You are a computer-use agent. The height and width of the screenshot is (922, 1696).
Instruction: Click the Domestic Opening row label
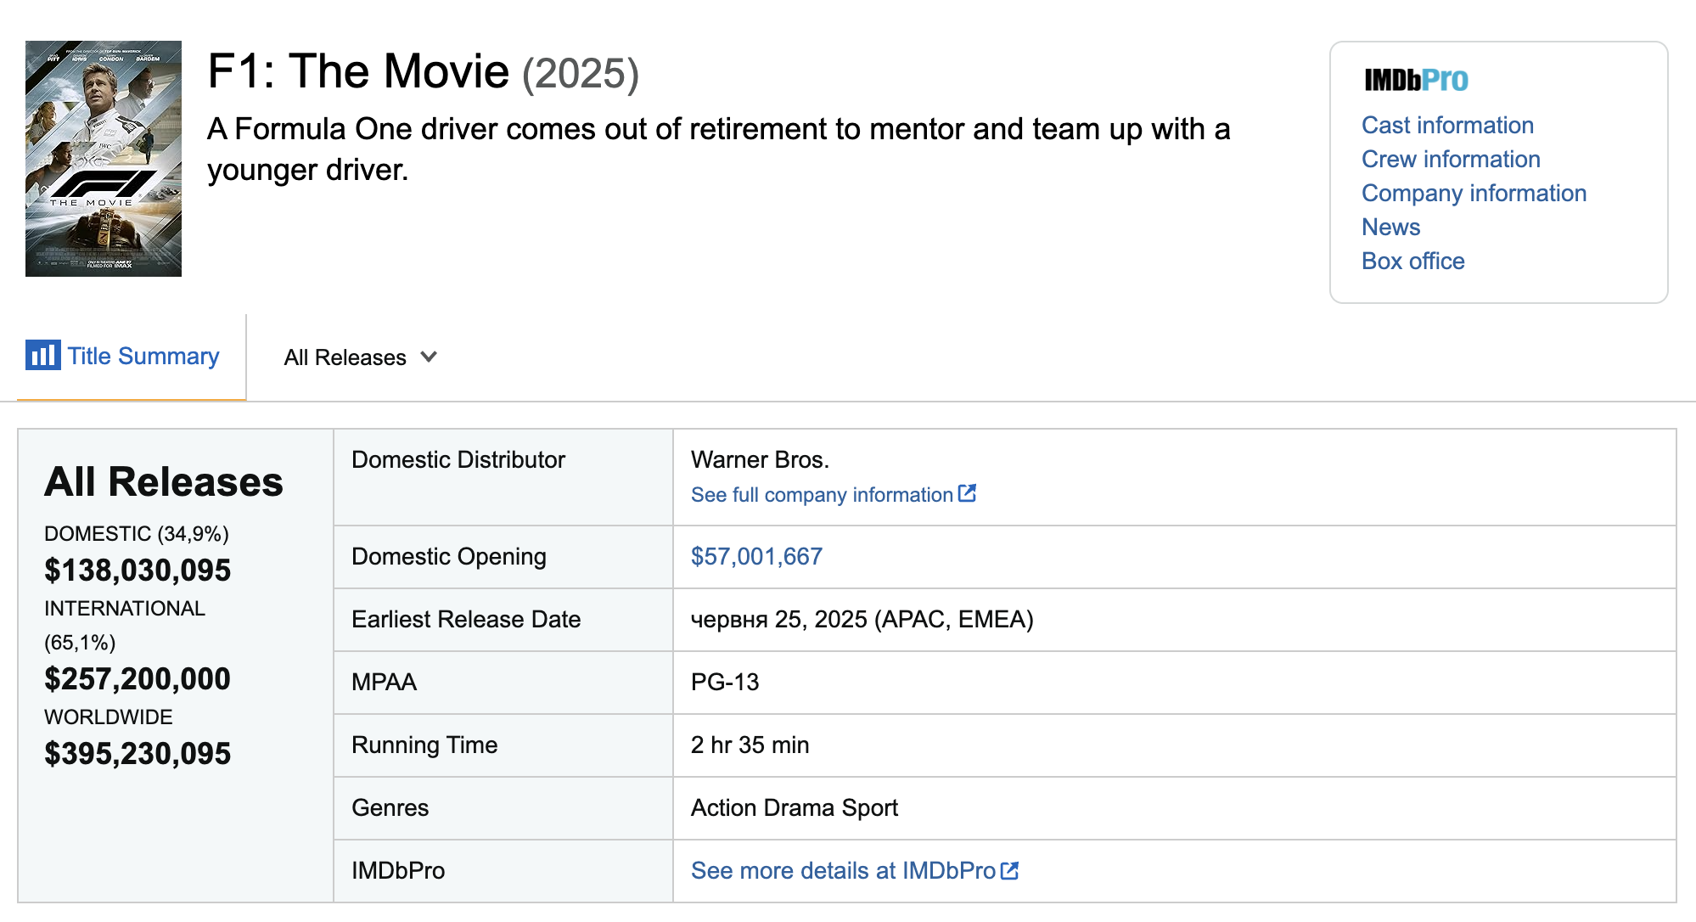[x=449, y=557]
